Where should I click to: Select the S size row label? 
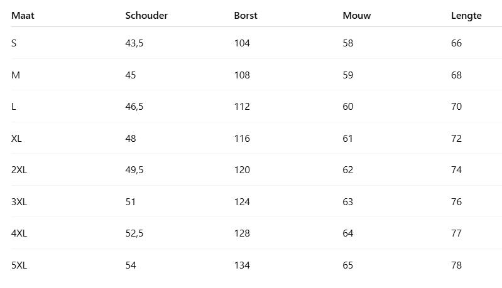pyautogui.click(x=14, y=43)
